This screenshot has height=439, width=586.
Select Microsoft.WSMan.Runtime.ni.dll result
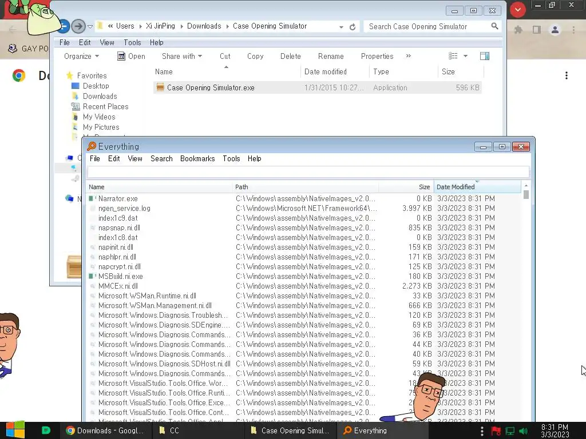coord(303,296)
